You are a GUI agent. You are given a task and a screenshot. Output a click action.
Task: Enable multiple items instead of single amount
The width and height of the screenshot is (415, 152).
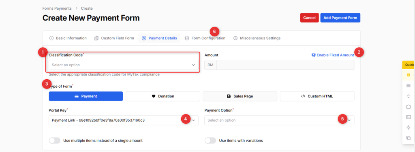[55, 141]
